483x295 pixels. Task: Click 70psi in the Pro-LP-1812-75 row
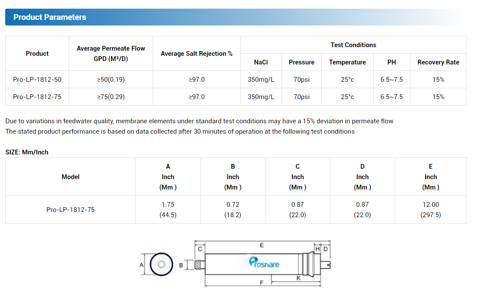(301, 97)
